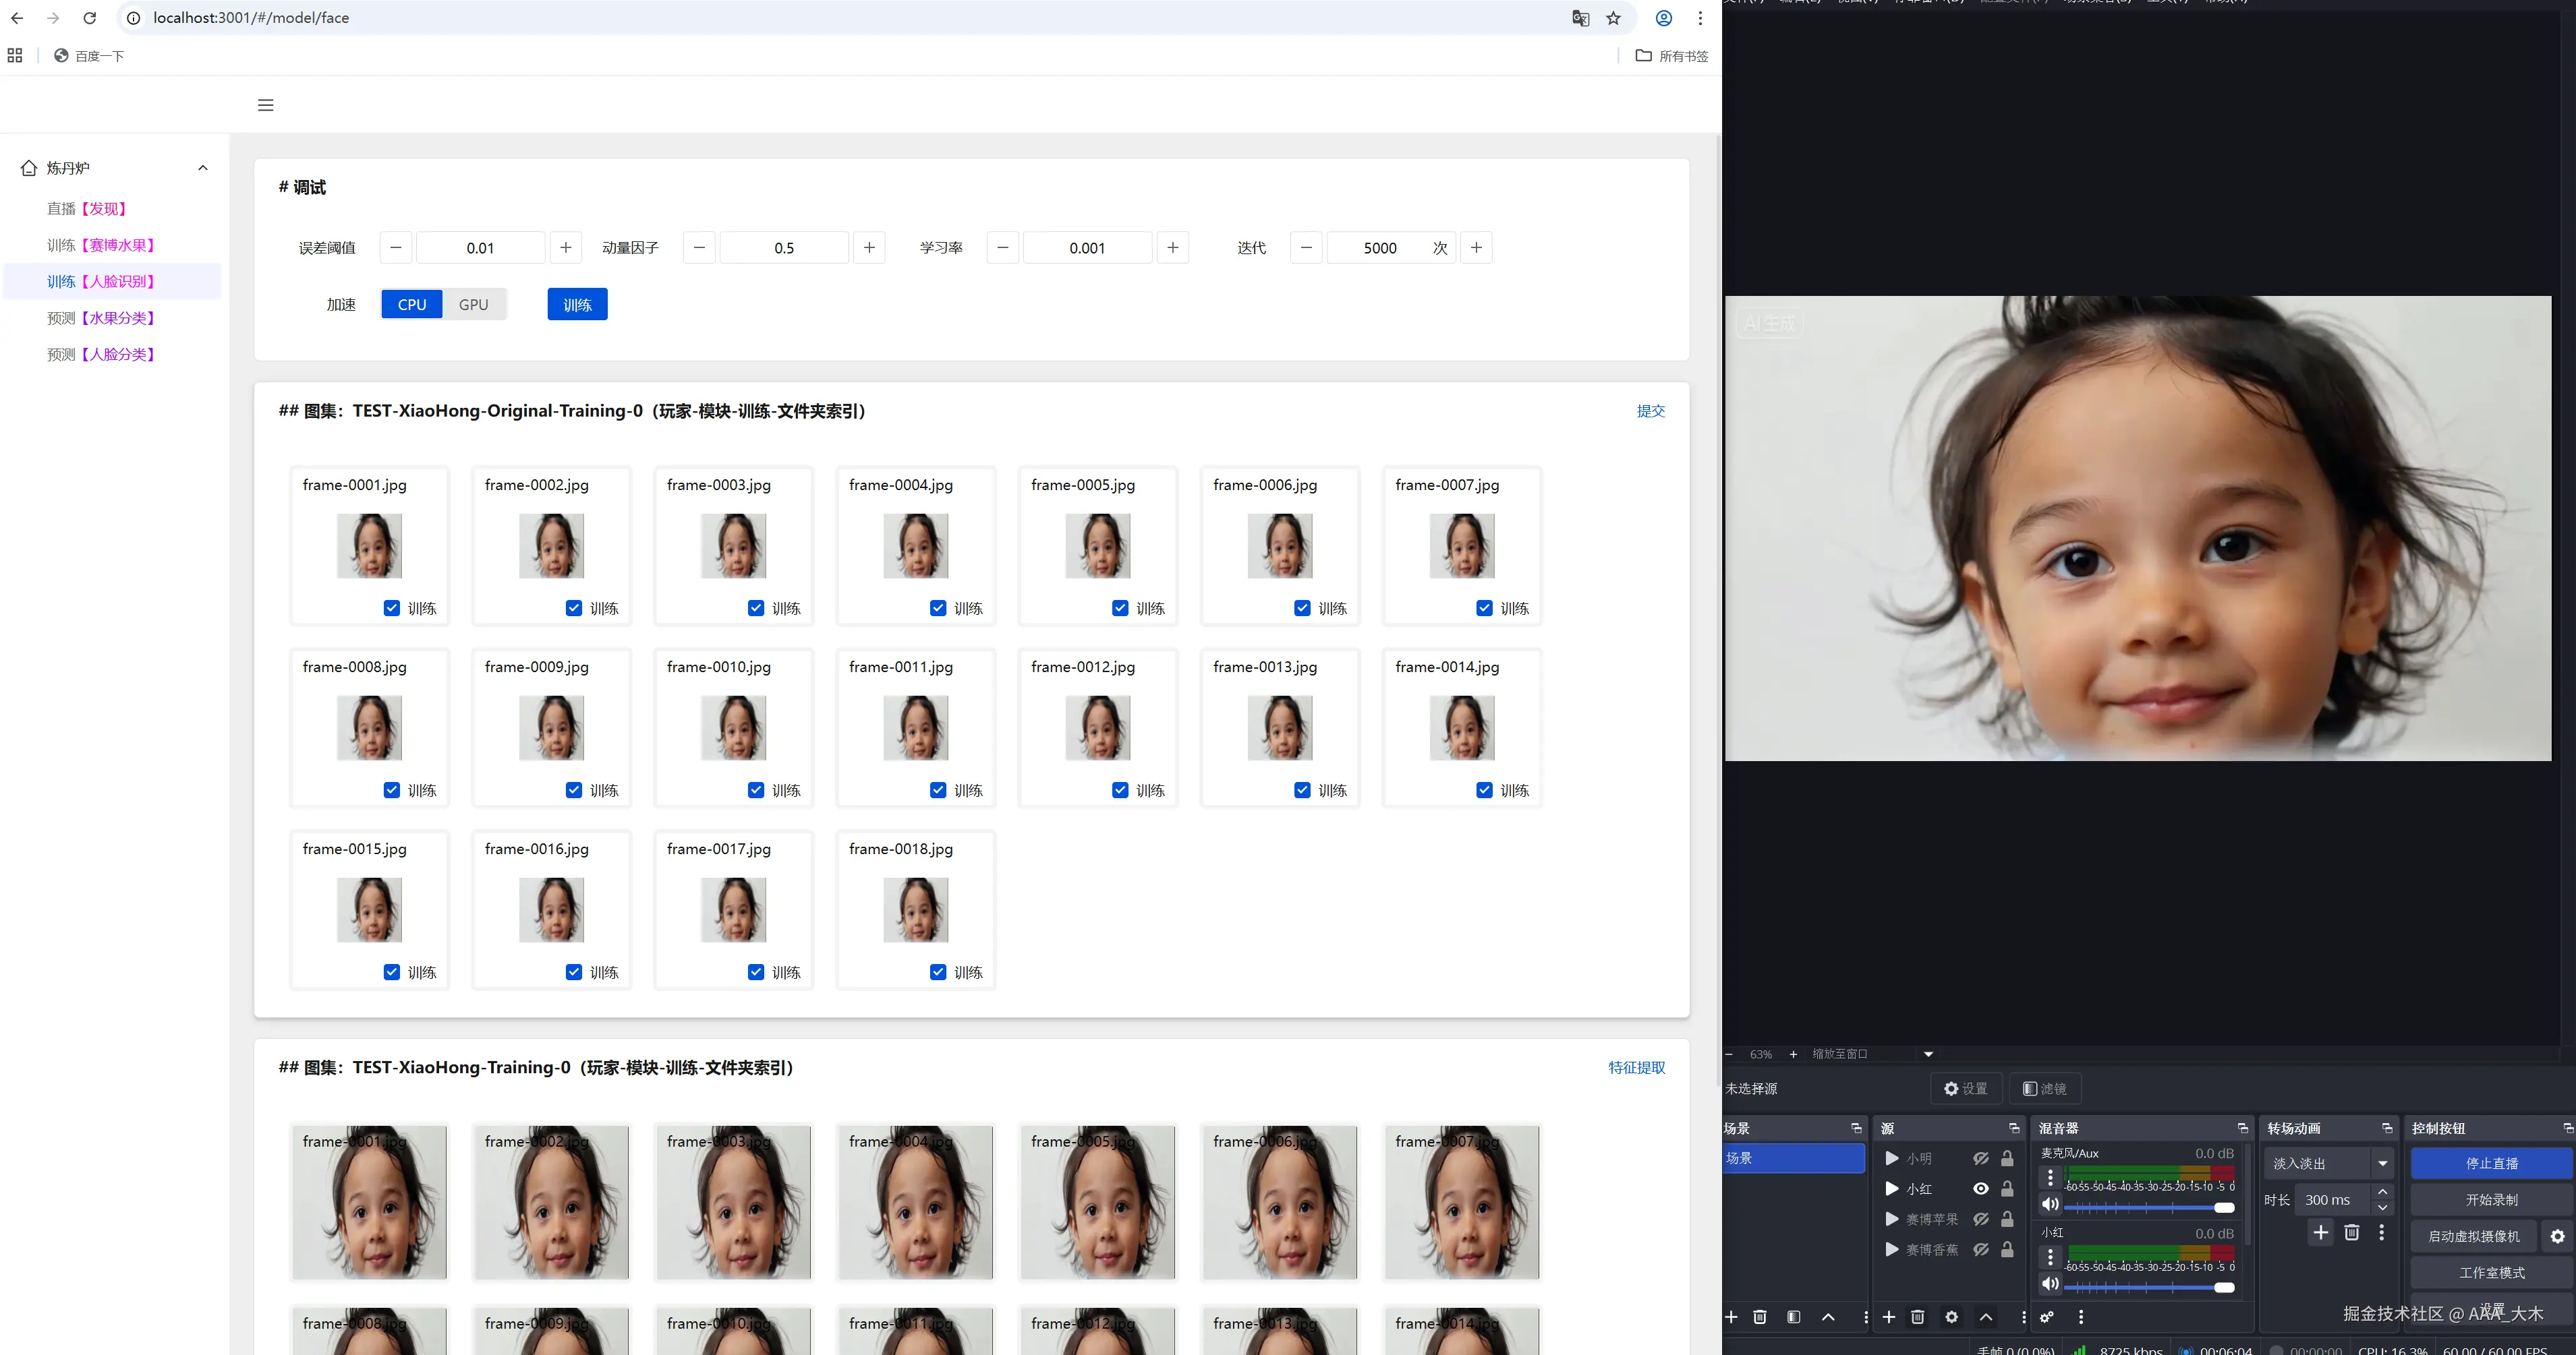Delete selected source using trash icon

tap(1917, 1317)
